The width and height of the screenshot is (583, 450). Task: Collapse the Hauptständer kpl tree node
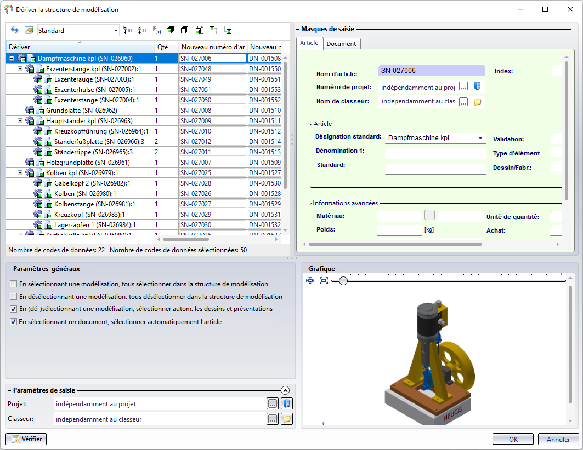point(20,121)
